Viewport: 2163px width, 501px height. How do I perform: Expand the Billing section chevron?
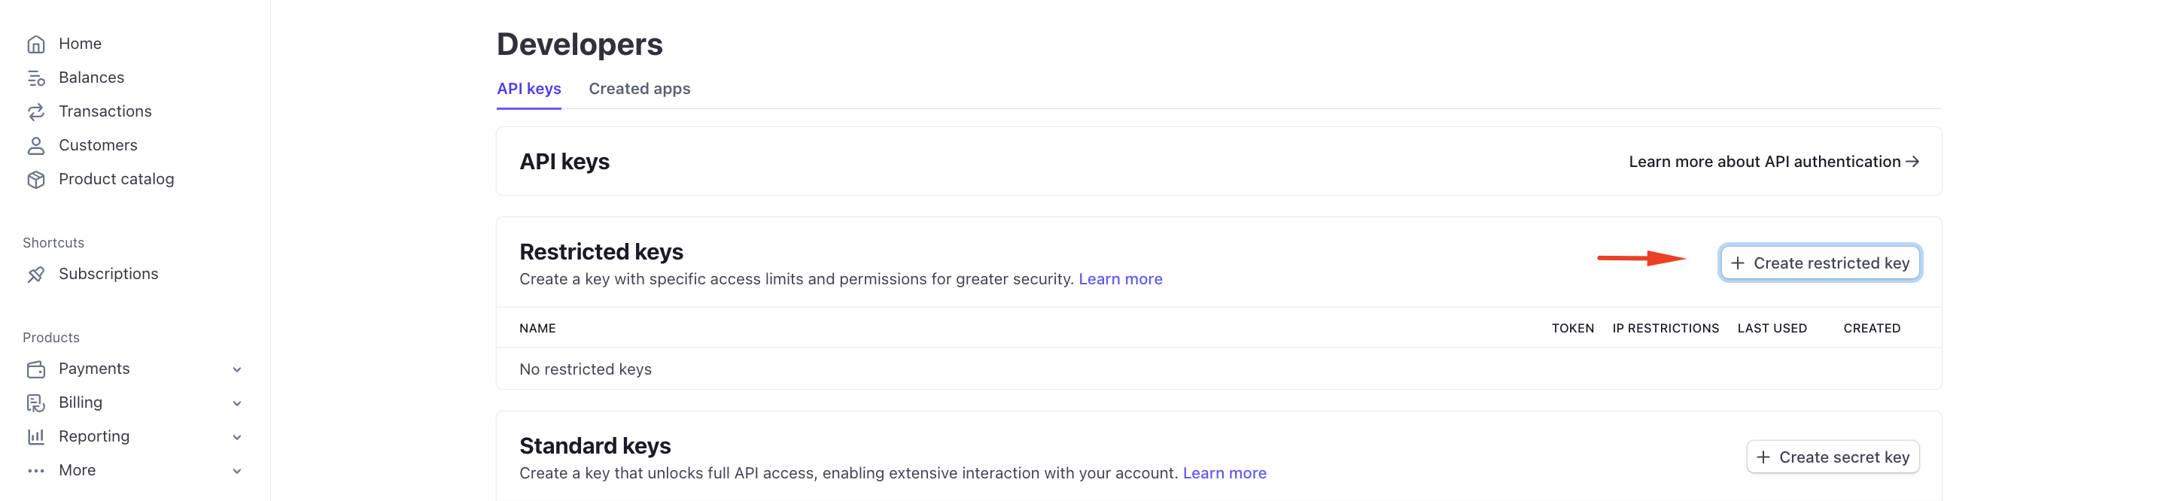(237, 402)
